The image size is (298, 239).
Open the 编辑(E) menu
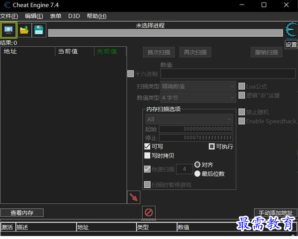click(x=34, y=16)
